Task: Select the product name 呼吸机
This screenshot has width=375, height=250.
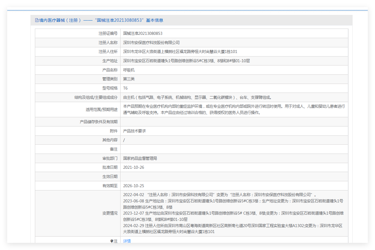Action: tap(129, 70)
